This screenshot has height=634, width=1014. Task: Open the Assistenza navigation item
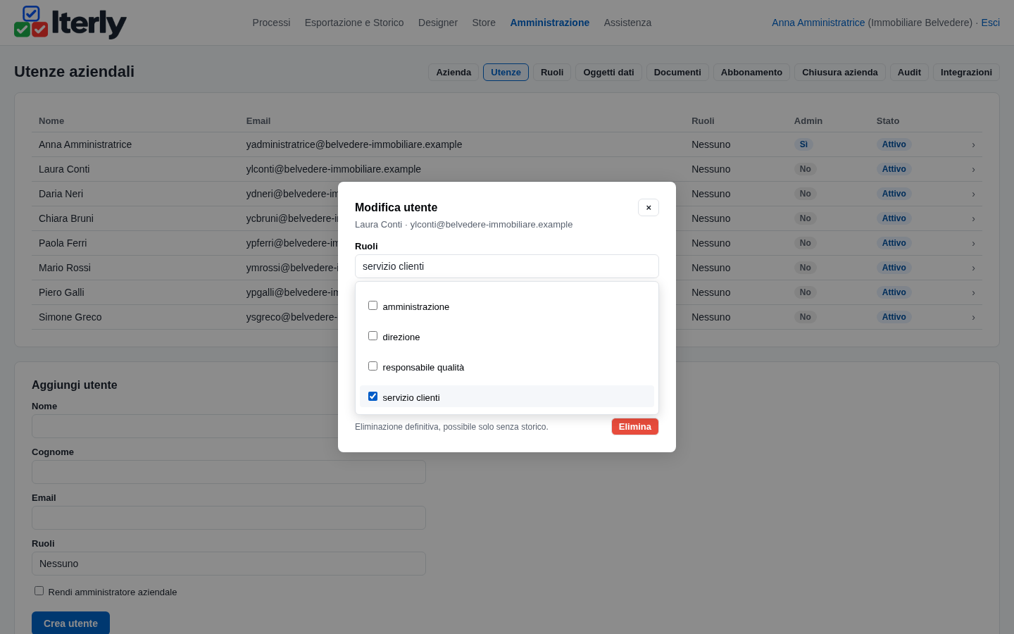tap(627, 23)
